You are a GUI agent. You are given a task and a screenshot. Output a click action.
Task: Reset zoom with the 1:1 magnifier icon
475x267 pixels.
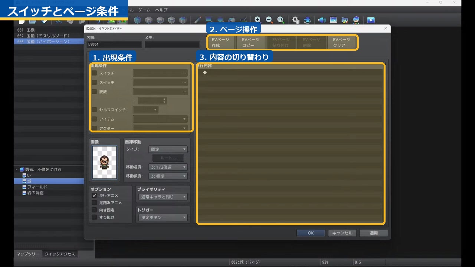tap(281, 20)
